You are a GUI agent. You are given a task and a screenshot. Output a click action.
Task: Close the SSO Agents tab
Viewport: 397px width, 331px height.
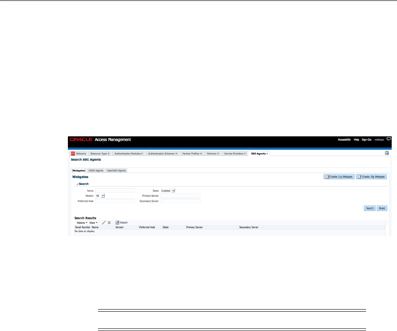pos(267,153)
